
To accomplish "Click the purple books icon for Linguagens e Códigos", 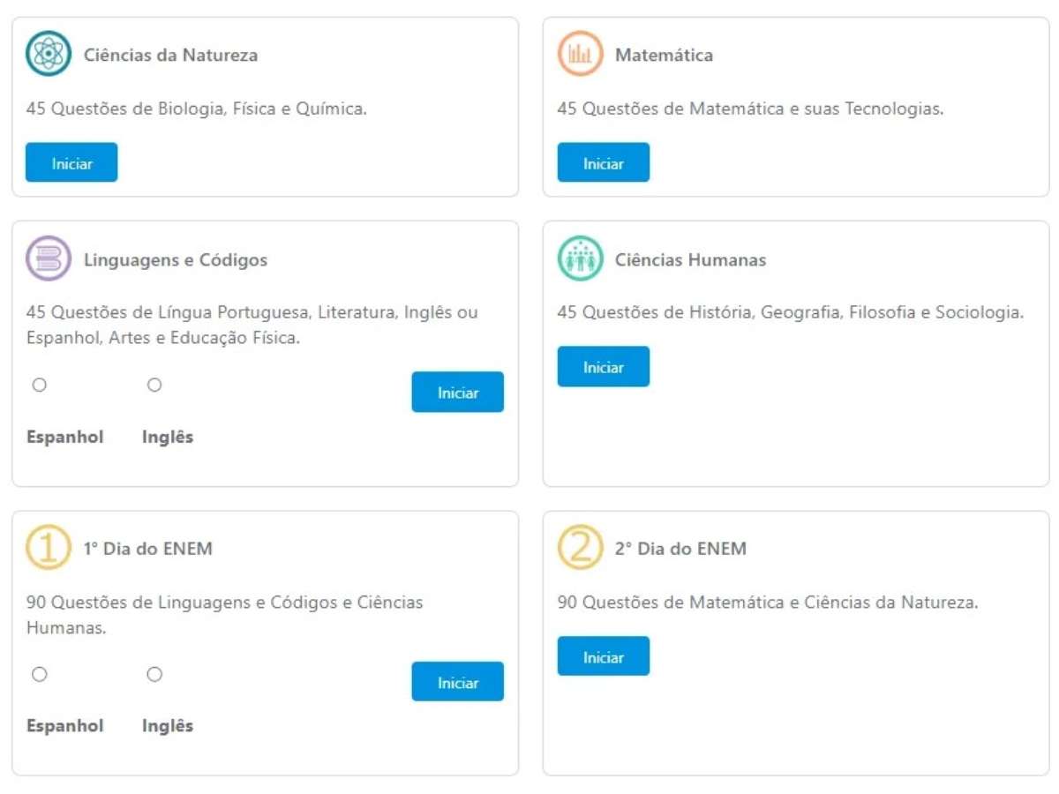I will (48, 258).
